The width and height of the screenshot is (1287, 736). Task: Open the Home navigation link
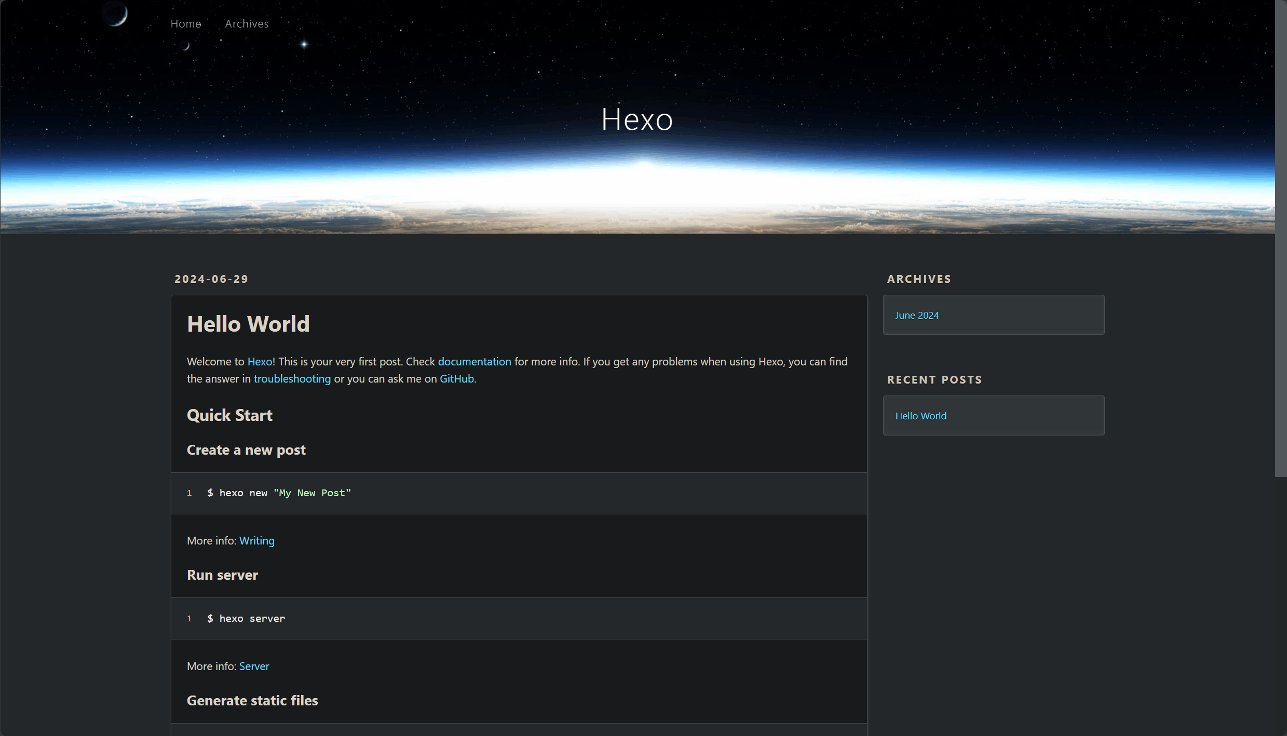coord(186,24)
